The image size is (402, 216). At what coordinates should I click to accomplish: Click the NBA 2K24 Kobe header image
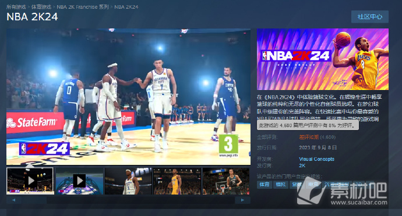(x=323, y=59)
